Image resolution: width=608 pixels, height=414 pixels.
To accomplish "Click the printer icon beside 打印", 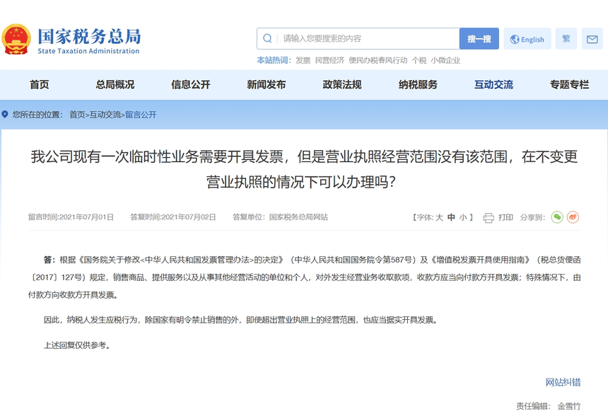I will [x=489, y=218].
